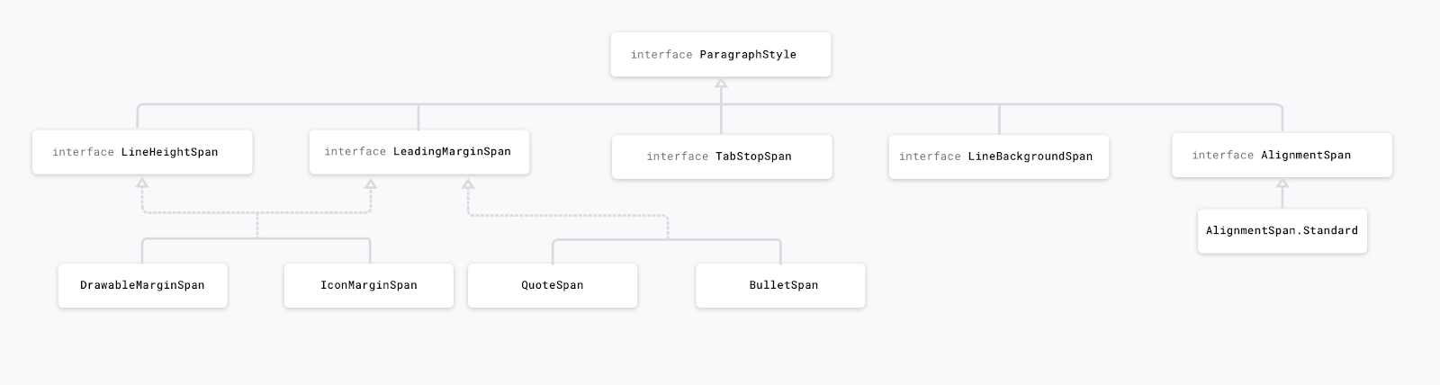Select the ParagraphStyle interface node
Image resolution: width=1440 pixels, height=385 pixels.
coord(720,55)
